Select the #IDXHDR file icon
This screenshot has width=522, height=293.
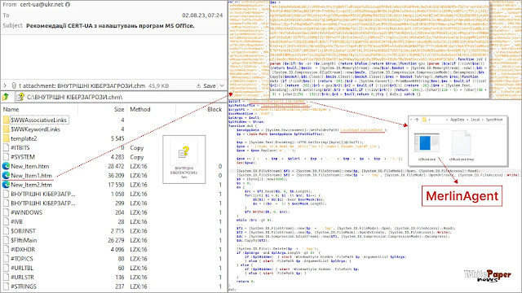point(6,250)
